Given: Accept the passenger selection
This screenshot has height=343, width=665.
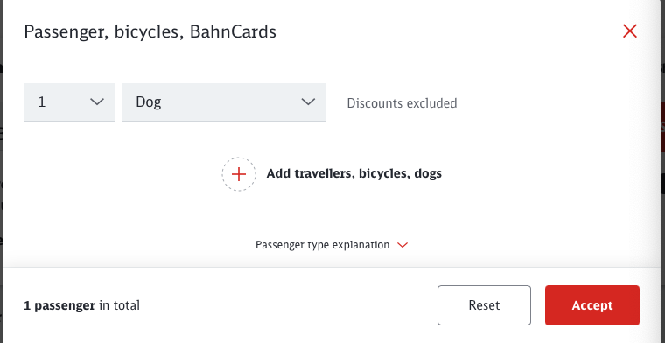Looking at the screenshot, I should point(592,305).
